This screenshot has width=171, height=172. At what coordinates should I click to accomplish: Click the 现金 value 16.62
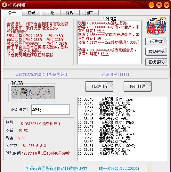(x=21, y=138)
